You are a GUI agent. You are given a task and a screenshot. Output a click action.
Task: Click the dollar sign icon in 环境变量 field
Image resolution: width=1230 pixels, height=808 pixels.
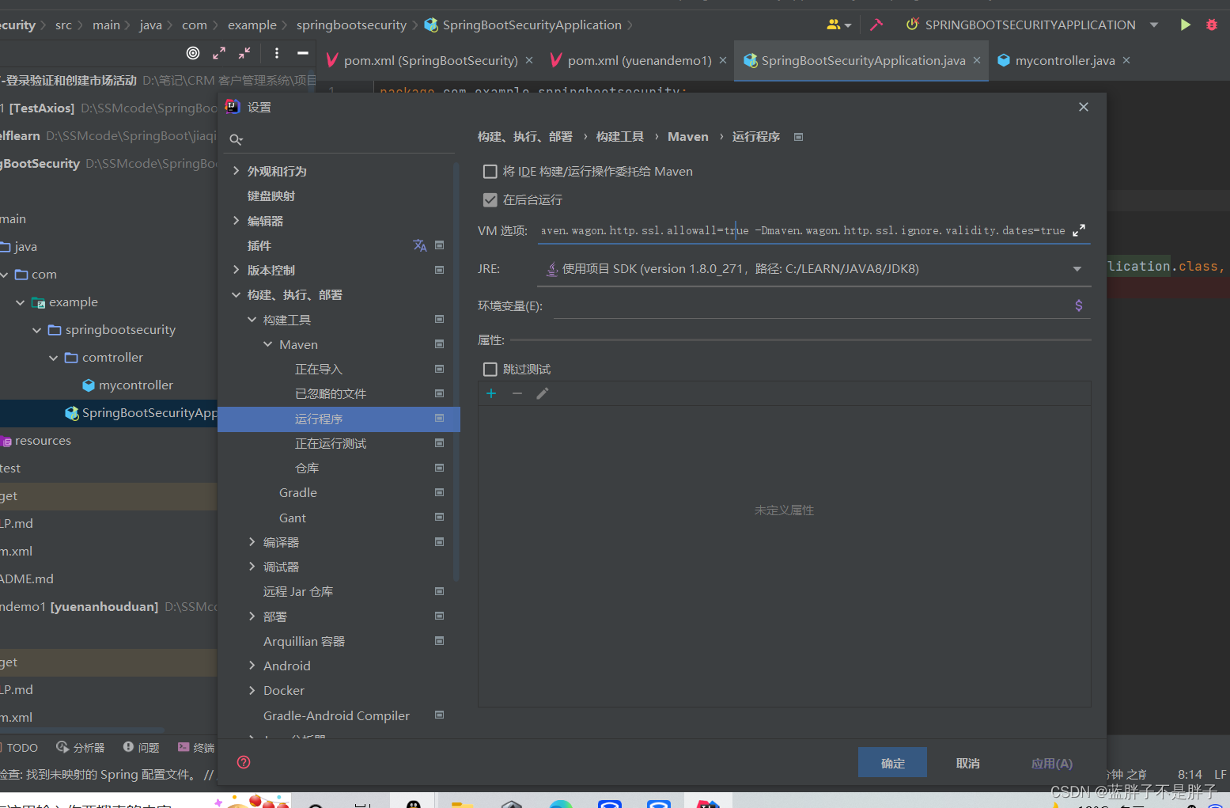click(1079, 305)
